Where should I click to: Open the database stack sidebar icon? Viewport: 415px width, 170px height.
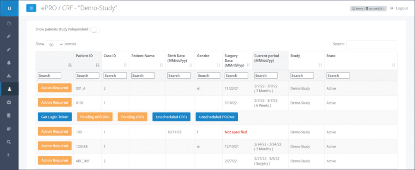coord(9,115)
